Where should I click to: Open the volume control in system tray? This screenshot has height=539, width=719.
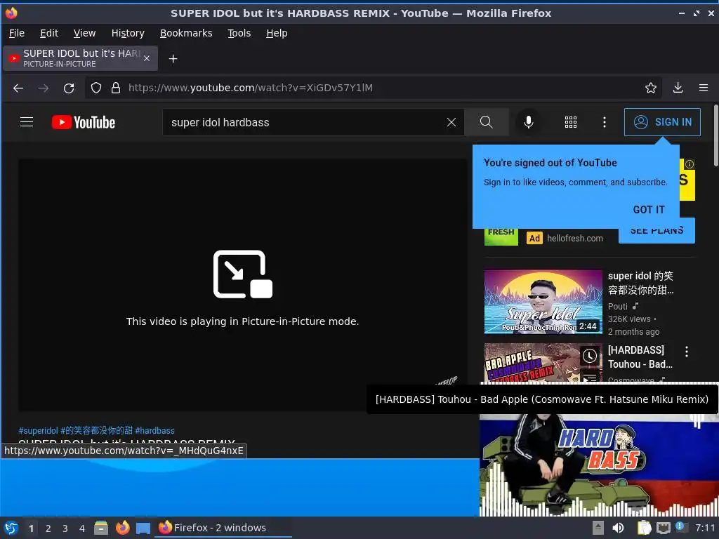[x=618, y=528]
